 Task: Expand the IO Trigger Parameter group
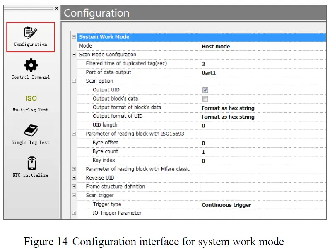(x=74, y=213)
